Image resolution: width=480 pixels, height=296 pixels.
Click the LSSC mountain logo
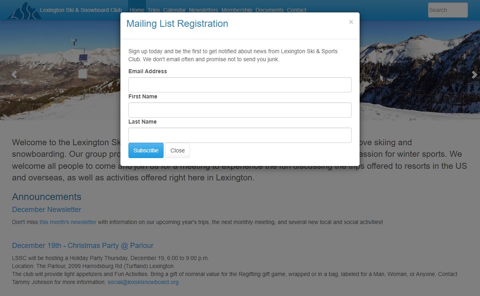click(x=24, y=10)
